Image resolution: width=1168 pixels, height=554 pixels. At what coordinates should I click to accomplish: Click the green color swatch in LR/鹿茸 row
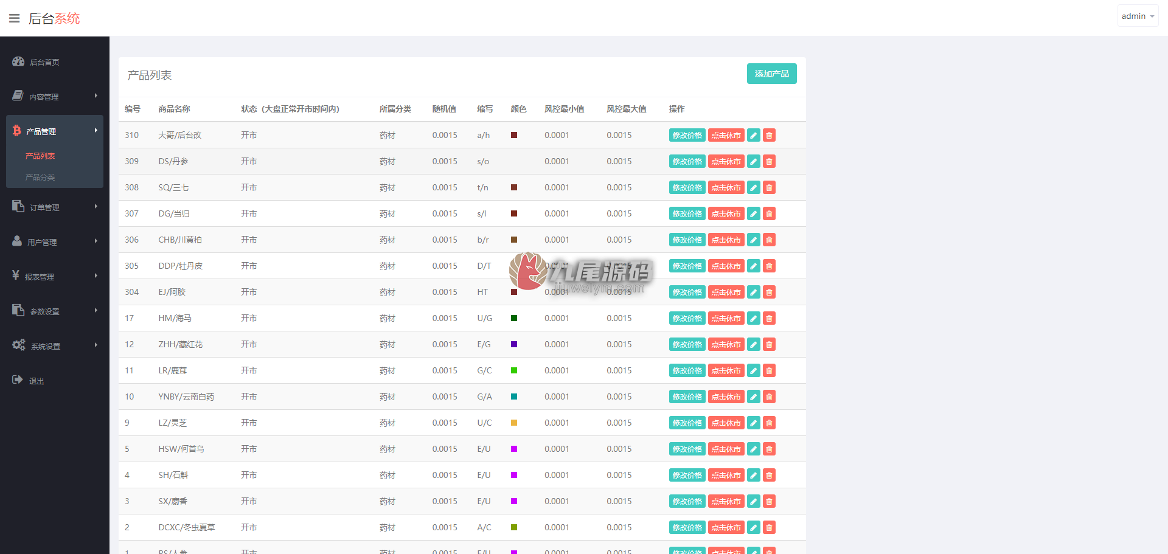tap(514, 370)
